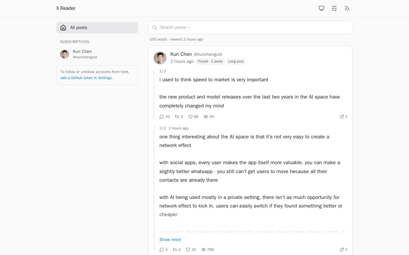The width and height of the screenshot is (409, 255).
Task: Click the @kunchenguid handle in the post header
Action: coord(208,55)
